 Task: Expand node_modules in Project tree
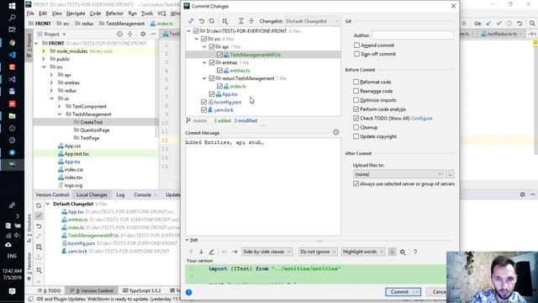(x=44, y=51)
